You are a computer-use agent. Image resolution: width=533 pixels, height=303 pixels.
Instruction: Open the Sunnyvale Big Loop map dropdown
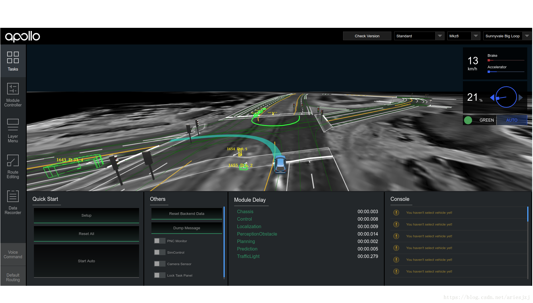click(507, 36)
